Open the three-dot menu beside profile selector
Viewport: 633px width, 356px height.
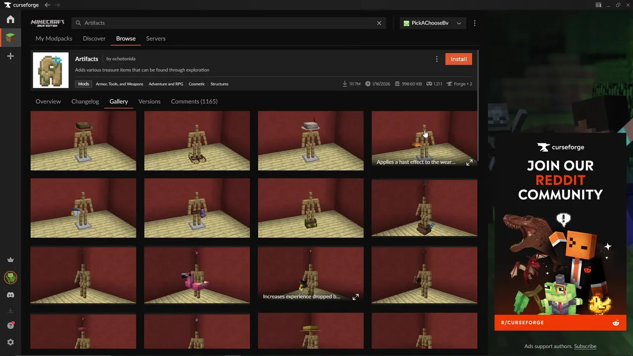(475, 23)
